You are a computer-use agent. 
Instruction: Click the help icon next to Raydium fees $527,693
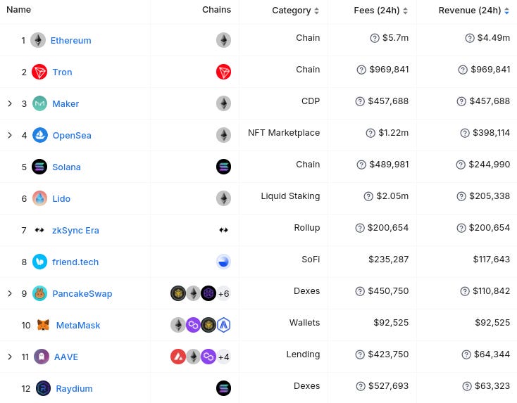coord(361,386)
